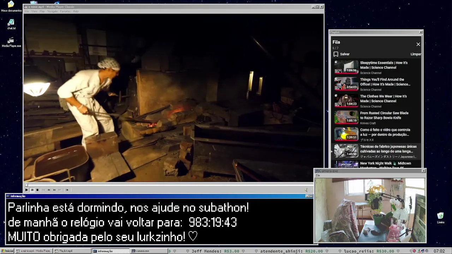Viewport: 452px width, 254px height.
Task: Click Things You'll Find Around the Office thumbnail
Action: tap(346, 84)
